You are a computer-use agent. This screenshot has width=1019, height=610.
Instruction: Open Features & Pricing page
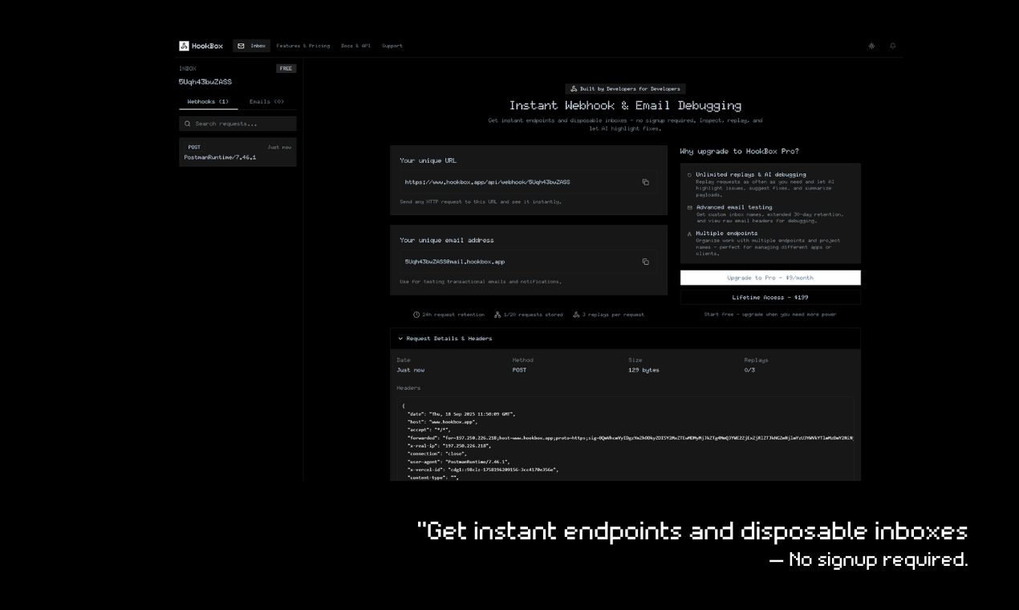click(302, 46)
